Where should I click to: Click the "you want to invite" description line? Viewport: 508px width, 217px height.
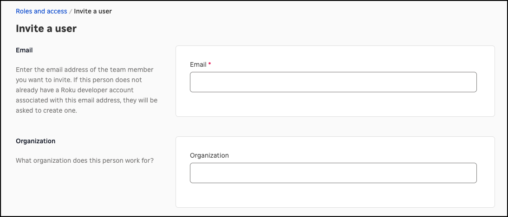(42, 80)
